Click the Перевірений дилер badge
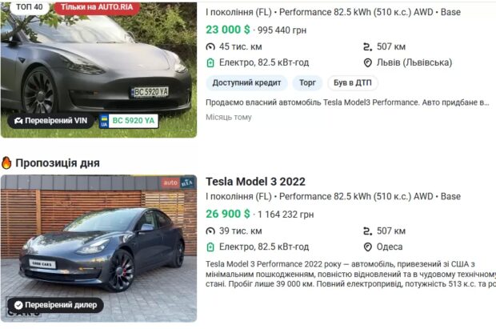The width and height of the screenshot is (496, 329). click(x=55, y=305)
